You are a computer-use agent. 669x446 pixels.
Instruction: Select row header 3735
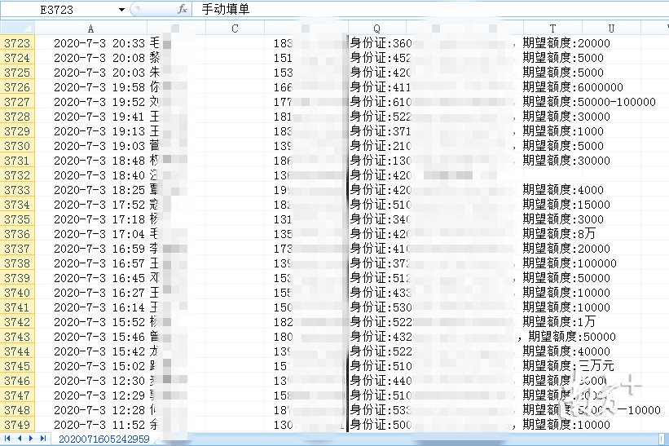click(x=17, y=219)
